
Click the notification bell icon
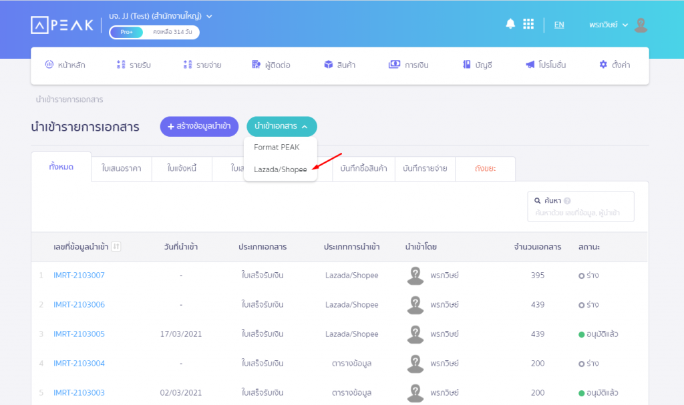point(510,24)
